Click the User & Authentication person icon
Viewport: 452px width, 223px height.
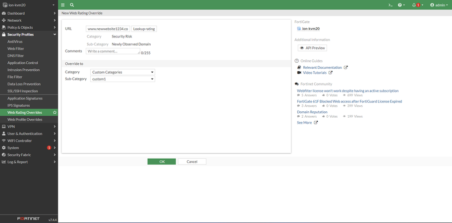4,134
